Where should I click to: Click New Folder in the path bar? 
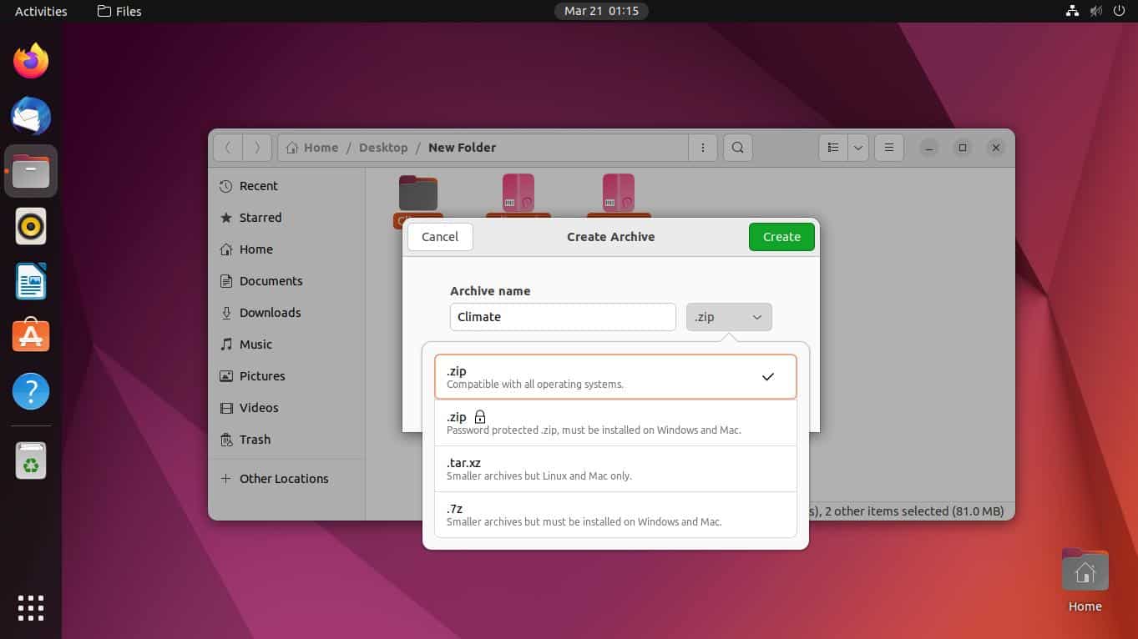click(x=462, y=148)
